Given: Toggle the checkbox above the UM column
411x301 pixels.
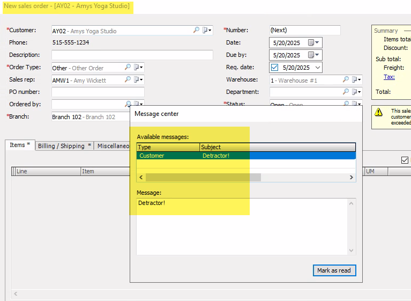Looking at the screenshot, I should point(405,160).
